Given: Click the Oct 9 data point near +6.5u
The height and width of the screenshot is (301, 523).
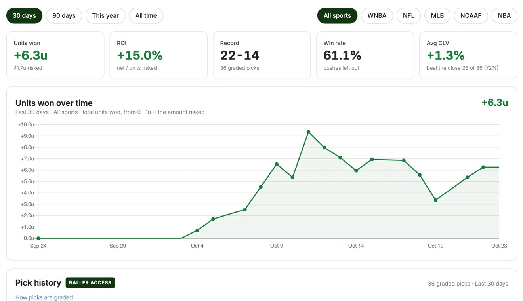Looking at the screenshot, I should 277,164.
